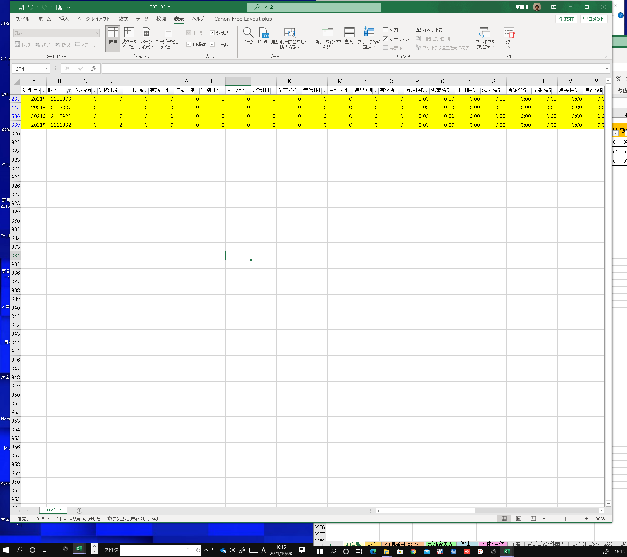Image resolution: width=627 pixels, height=557 pixels.
Task: Expand the マクロ dropdown
Action: (509, 47)
